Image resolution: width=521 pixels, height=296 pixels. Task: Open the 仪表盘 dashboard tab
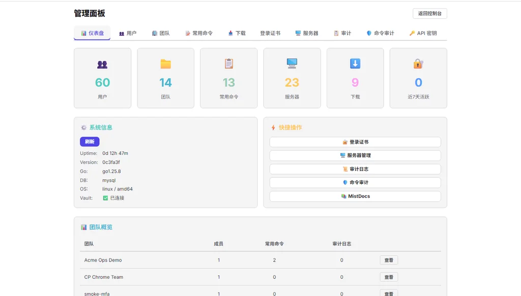click(x=92, y=33)
